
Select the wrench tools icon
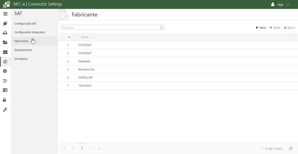(x=5, y=109)
